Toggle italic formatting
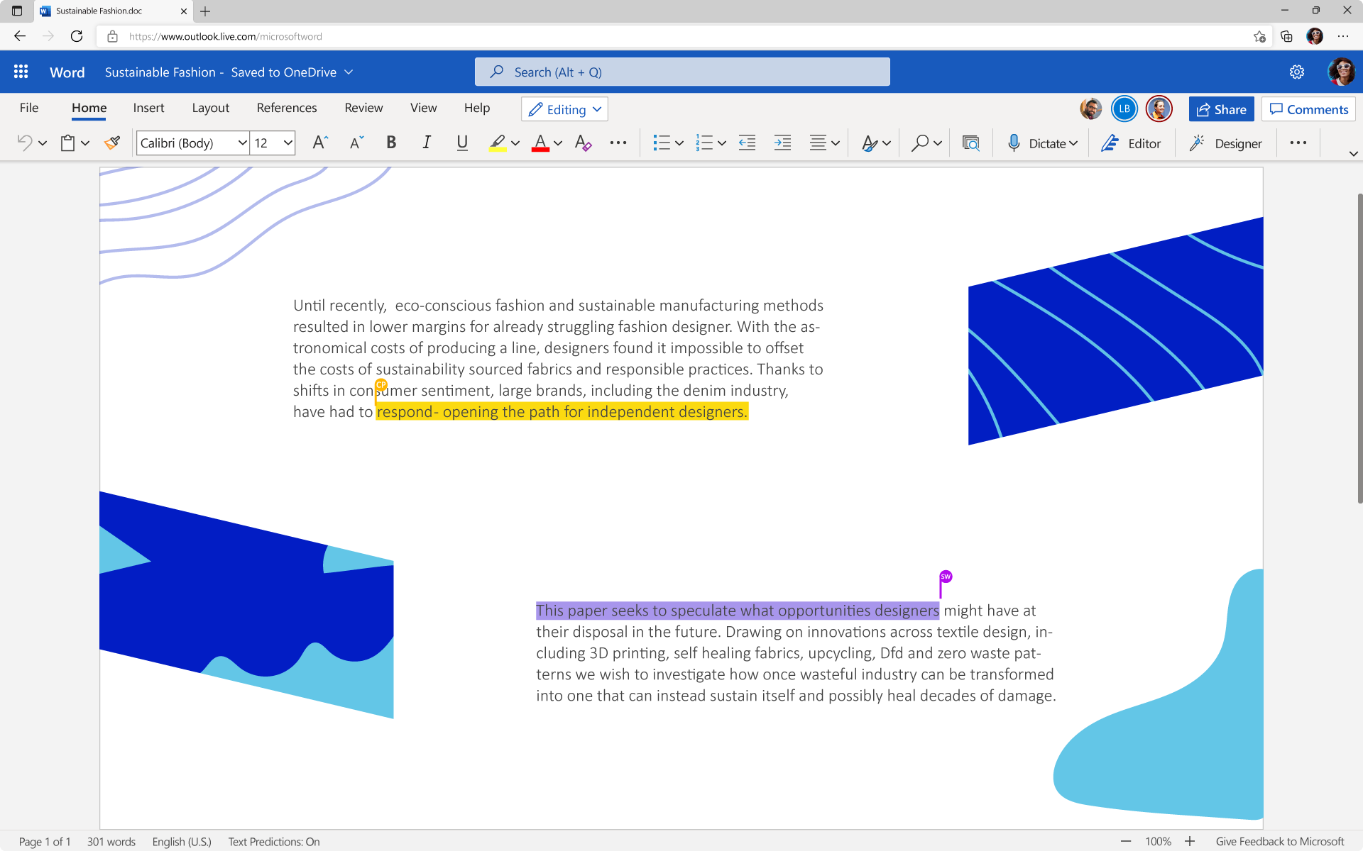The image size is (1363, 851). coord(427,143)
